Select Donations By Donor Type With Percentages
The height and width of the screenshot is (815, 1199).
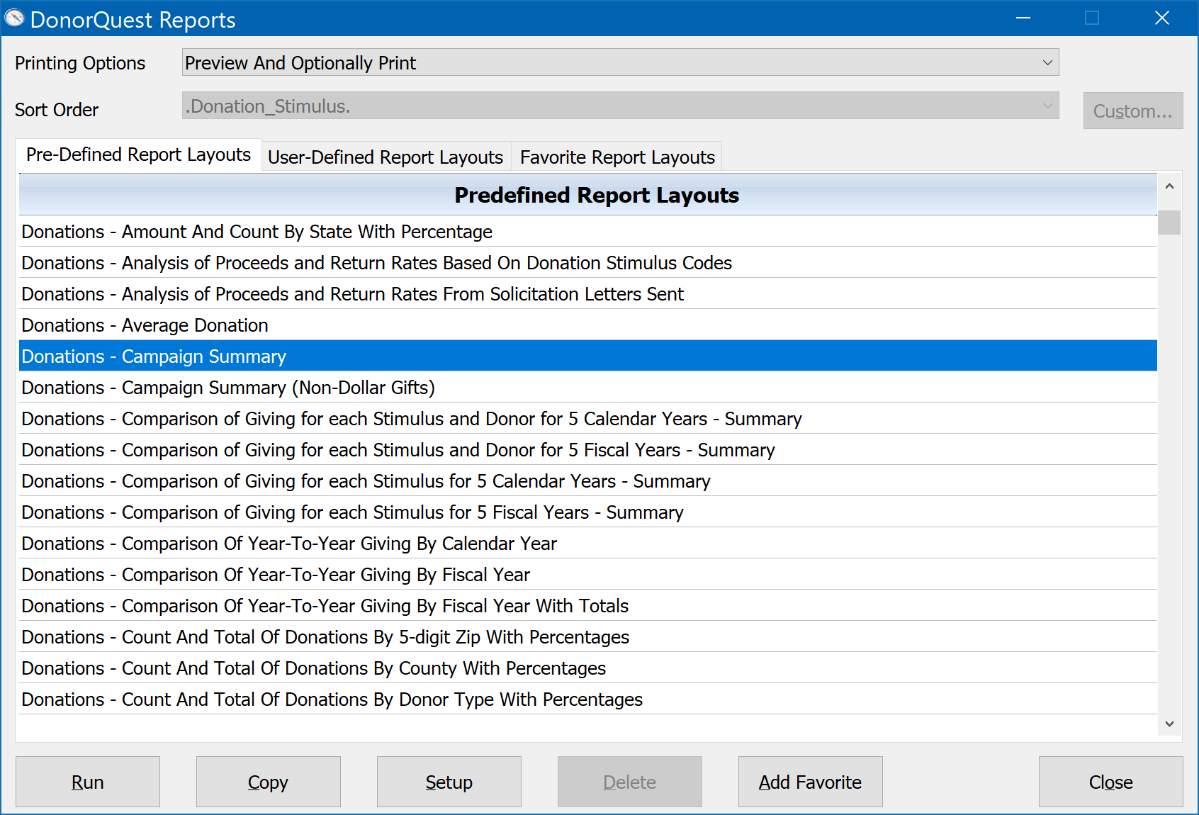point(588,699)
